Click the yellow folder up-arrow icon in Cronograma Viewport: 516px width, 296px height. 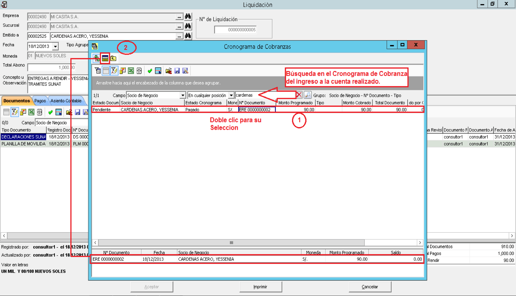[113, 58]
